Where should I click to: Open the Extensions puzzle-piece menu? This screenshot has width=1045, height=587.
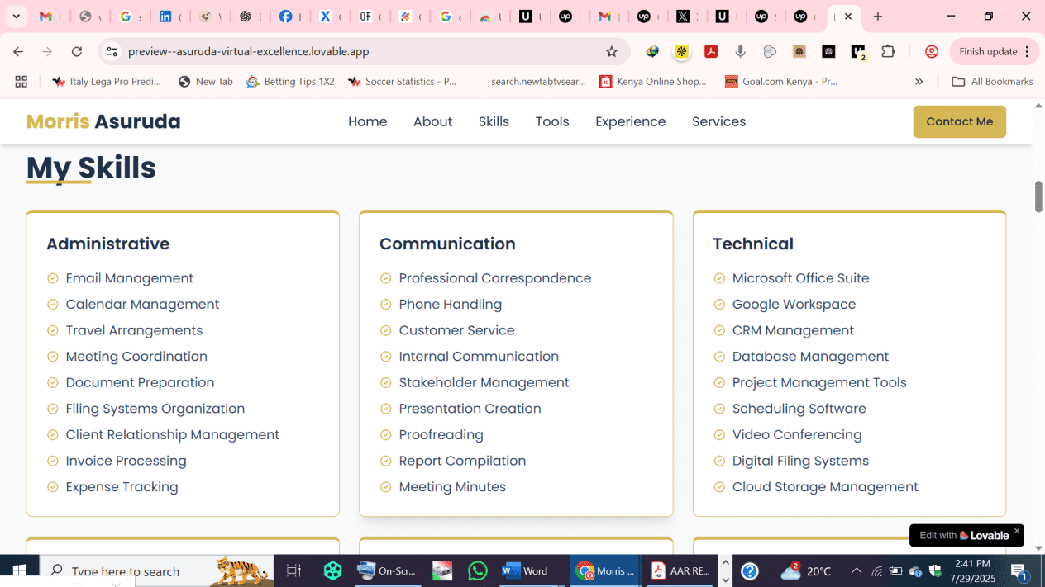click(x=888, y=51)
